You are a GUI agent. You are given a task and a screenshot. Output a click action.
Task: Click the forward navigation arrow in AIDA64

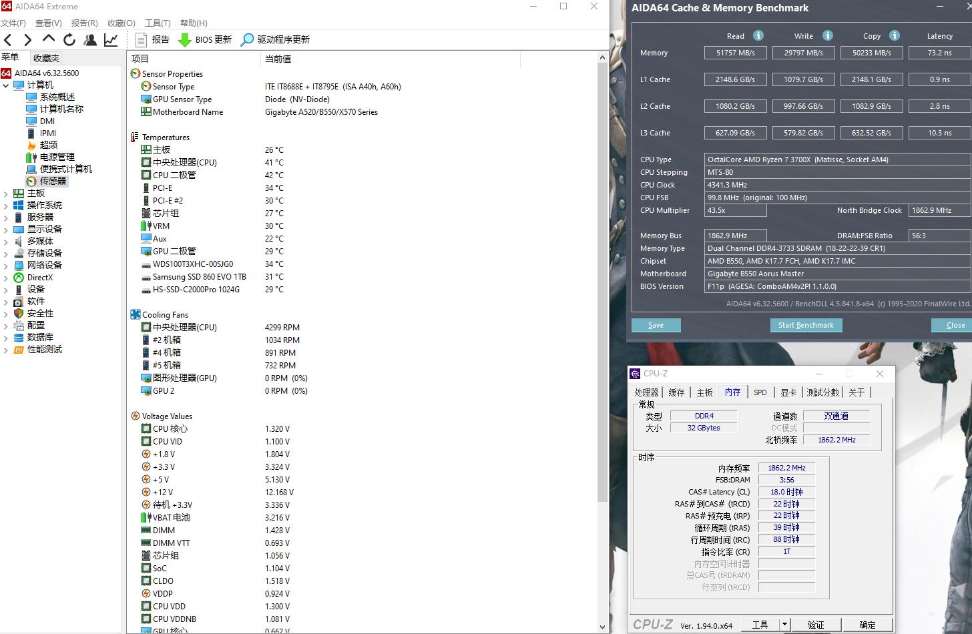point(27,39)
